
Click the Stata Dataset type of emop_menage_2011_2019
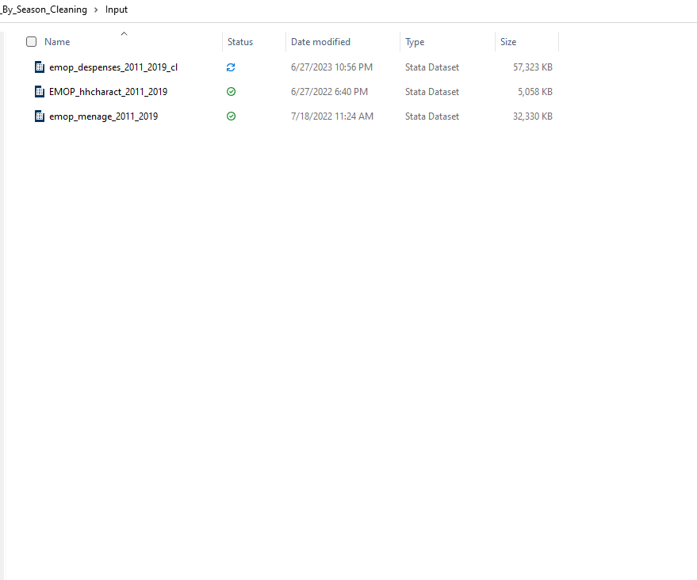tap(432, 116)
